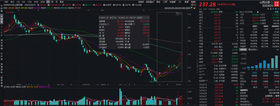Maximize the selection box window icon

177,14
